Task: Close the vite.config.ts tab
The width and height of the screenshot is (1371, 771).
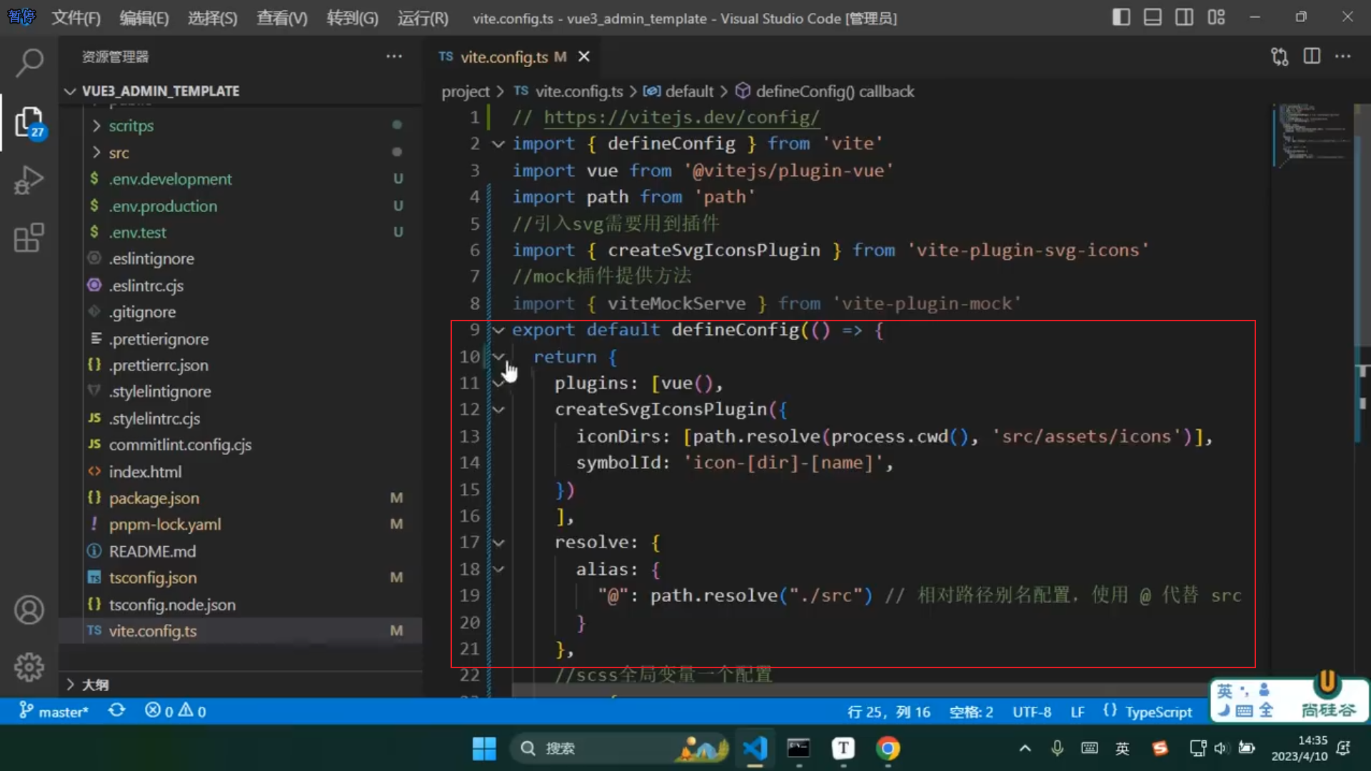Action: point(584,56)
